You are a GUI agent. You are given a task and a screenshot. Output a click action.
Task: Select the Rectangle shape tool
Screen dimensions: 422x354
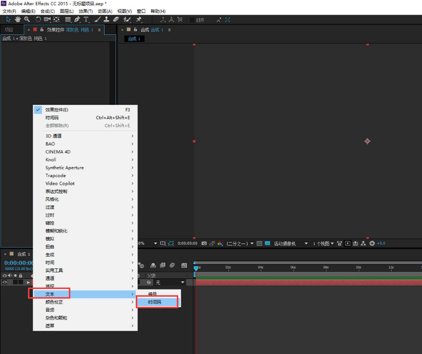pyautogui.click(x=68, y=19)
